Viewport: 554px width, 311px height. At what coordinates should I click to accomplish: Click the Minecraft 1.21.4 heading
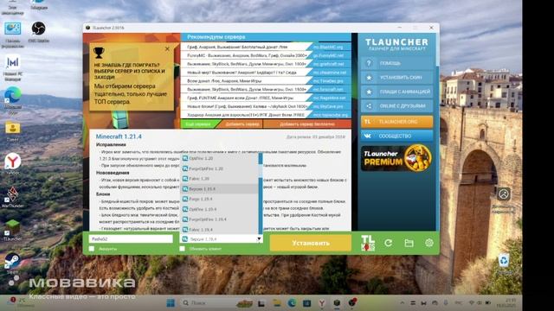119,136
